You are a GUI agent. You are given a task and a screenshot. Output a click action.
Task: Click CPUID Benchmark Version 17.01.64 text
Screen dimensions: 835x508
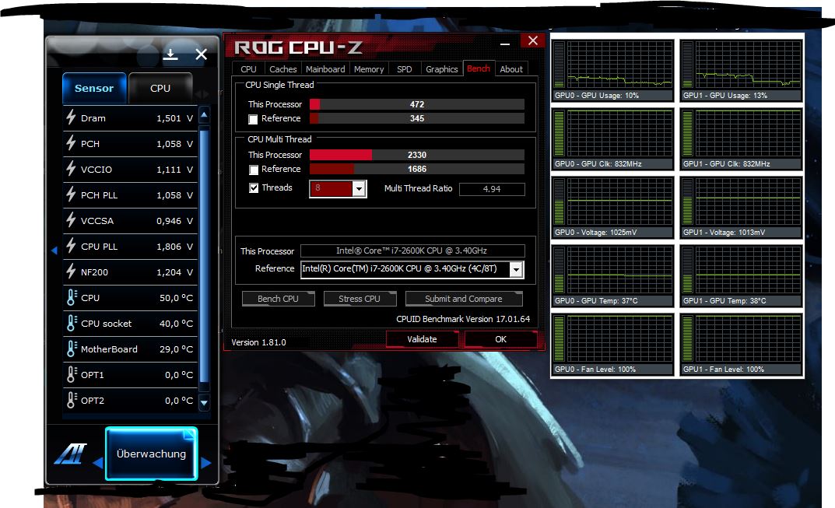pyautogui.click(x=463, y=319)
